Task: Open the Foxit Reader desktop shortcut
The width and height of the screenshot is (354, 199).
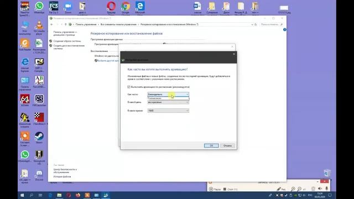Action: 24,45
